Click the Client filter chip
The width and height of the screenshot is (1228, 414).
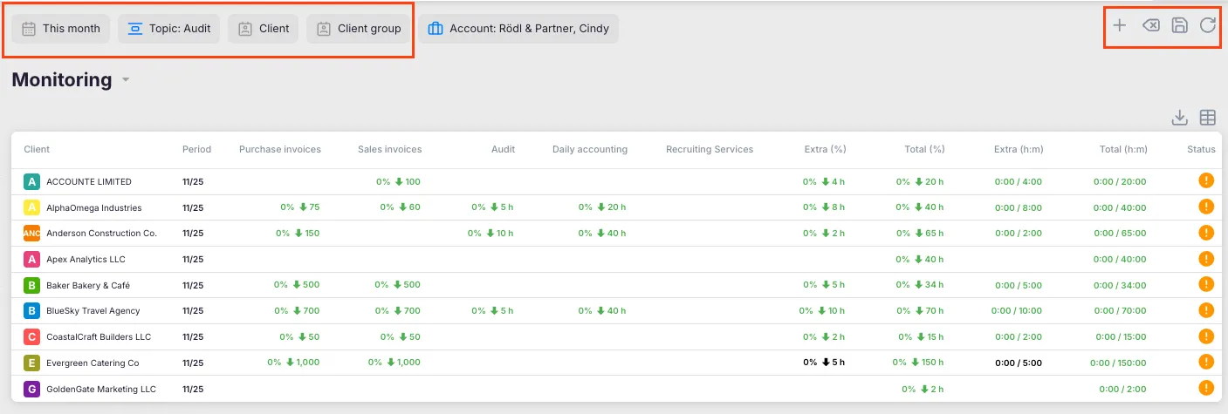(x=264, y=29)
